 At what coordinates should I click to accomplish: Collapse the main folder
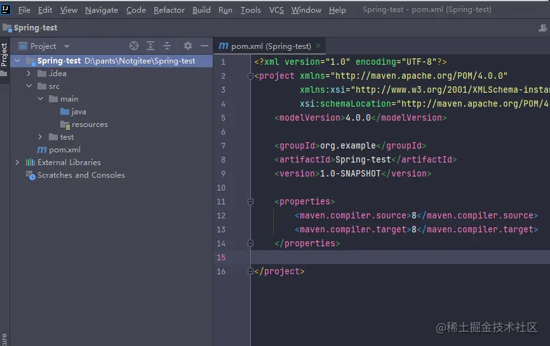click(41, 98)
